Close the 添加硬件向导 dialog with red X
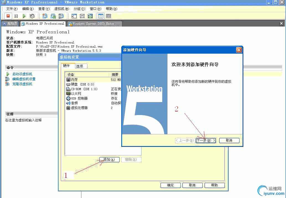Image resolution: width=286 pixels, height=198 pixels. [x=239, y=50]
